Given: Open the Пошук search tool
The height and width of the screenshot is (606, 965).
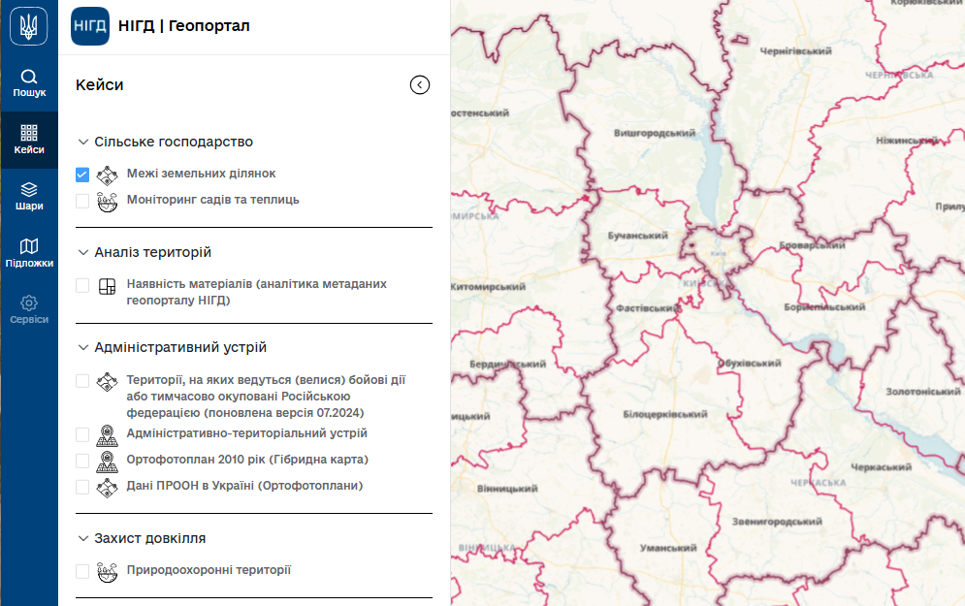Looking at the screenshot, I should tap(29, 83).
